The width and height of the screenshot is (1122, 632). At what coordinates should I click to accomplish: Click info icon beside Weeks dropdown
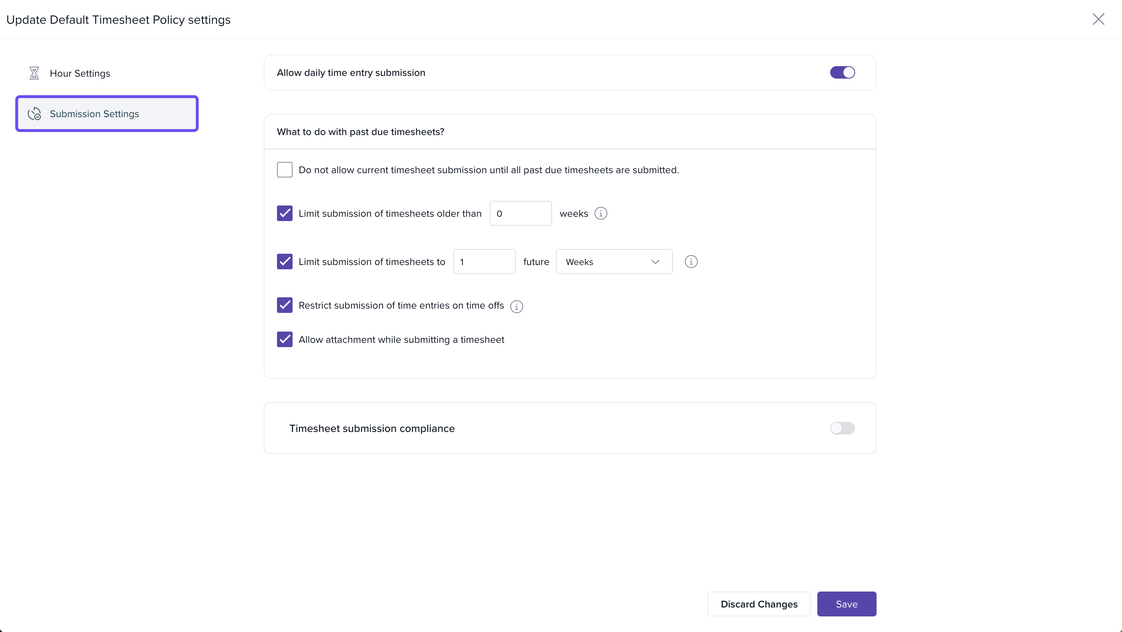pyautogui.click(x=691, y=262)
